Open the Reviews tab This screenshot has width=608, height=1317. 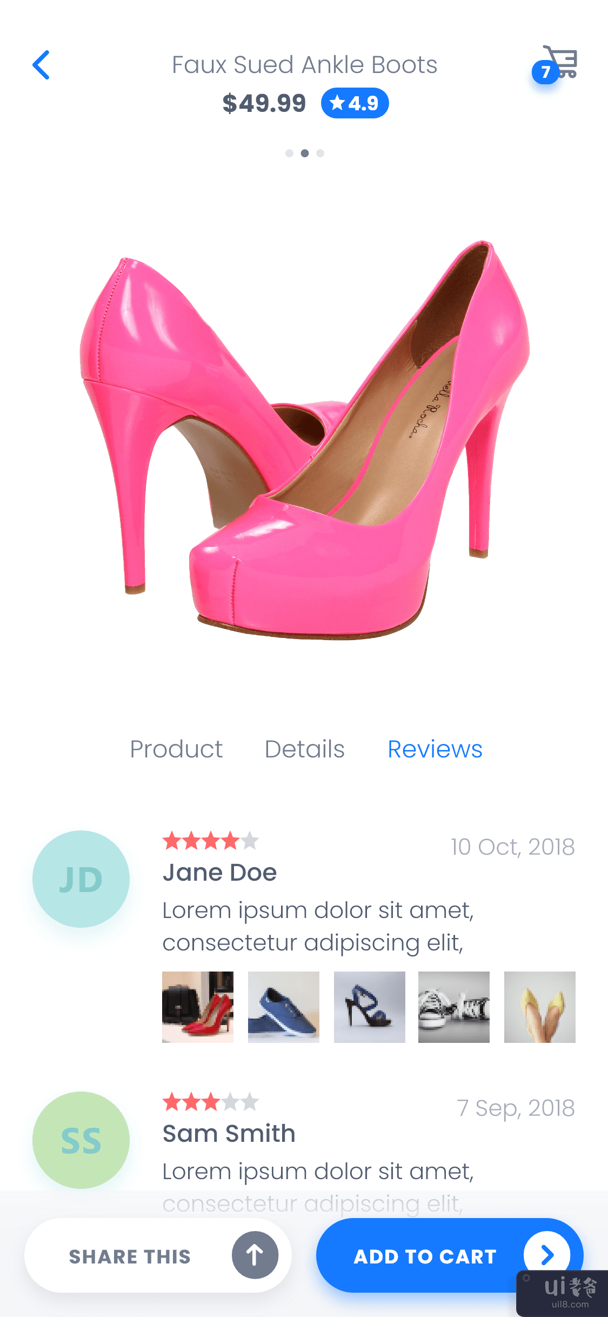point(435,749)
